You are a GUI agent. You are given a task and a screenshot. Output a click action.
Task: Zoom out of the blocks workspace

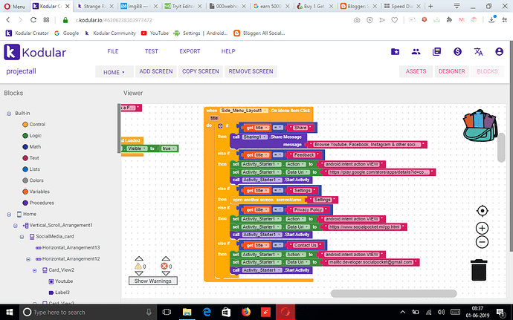click(482, 242)
